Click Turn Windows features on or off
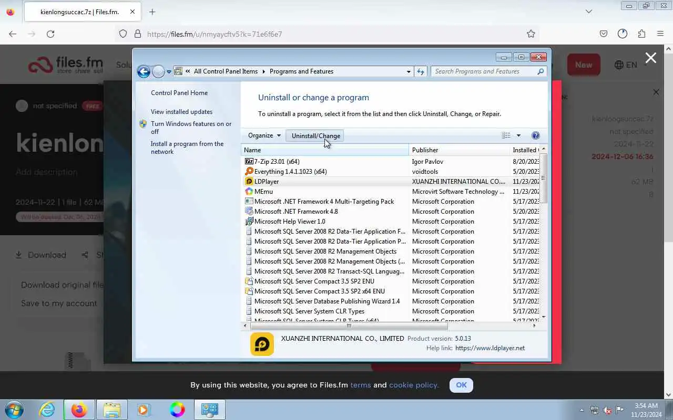Image resolution: width=673 pixels, height=420 pixels. tap(191, 128)
